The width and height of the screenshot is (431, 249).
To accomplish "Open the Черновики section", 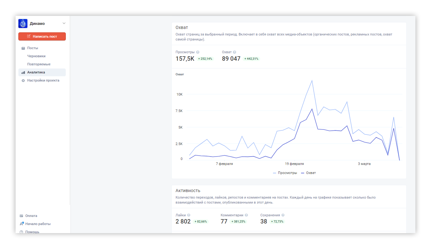I will point(36,56).
